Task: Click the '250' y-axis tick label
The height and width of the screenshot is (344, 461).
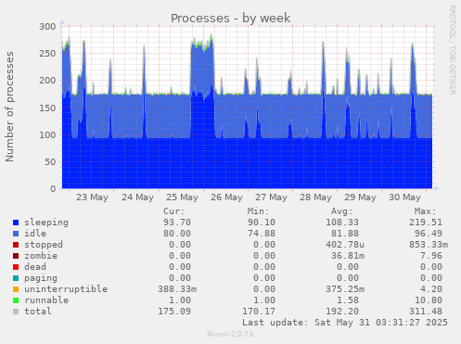Action: (x=47, y=54)
